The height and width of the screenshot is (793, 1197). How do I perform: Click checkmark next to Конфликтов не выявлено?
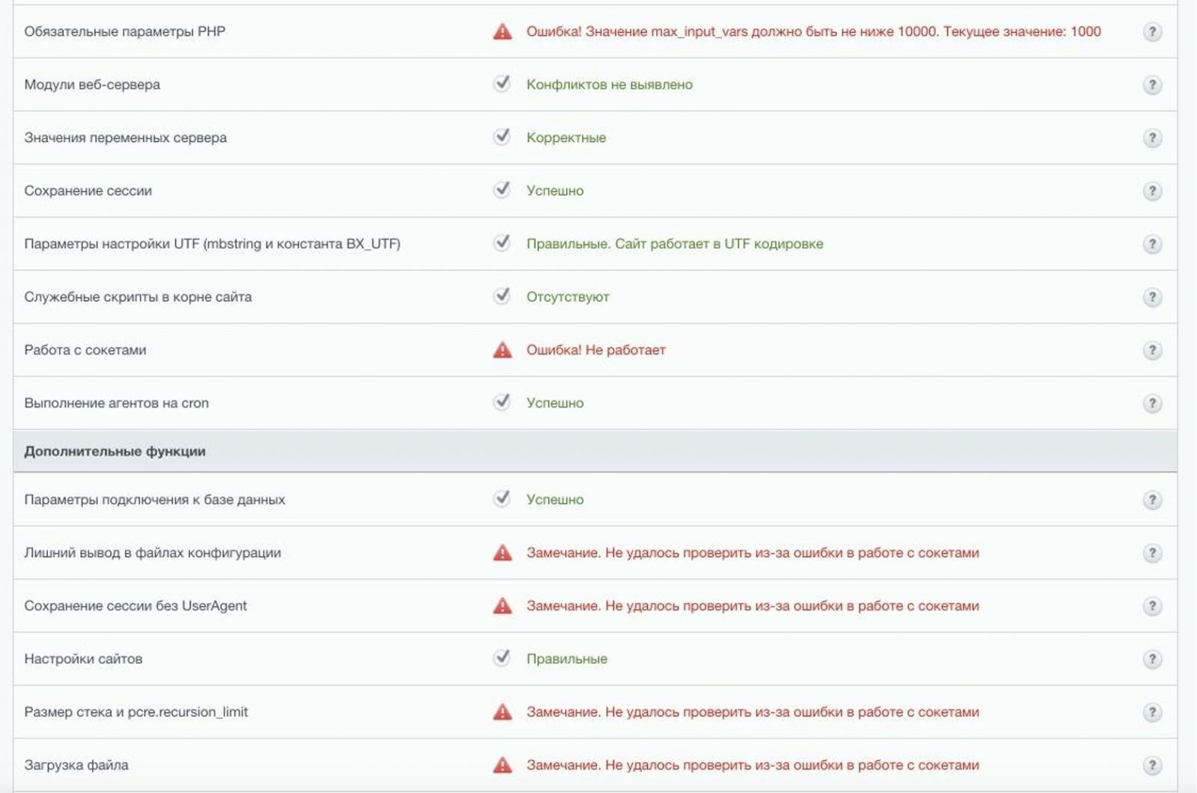502,83
